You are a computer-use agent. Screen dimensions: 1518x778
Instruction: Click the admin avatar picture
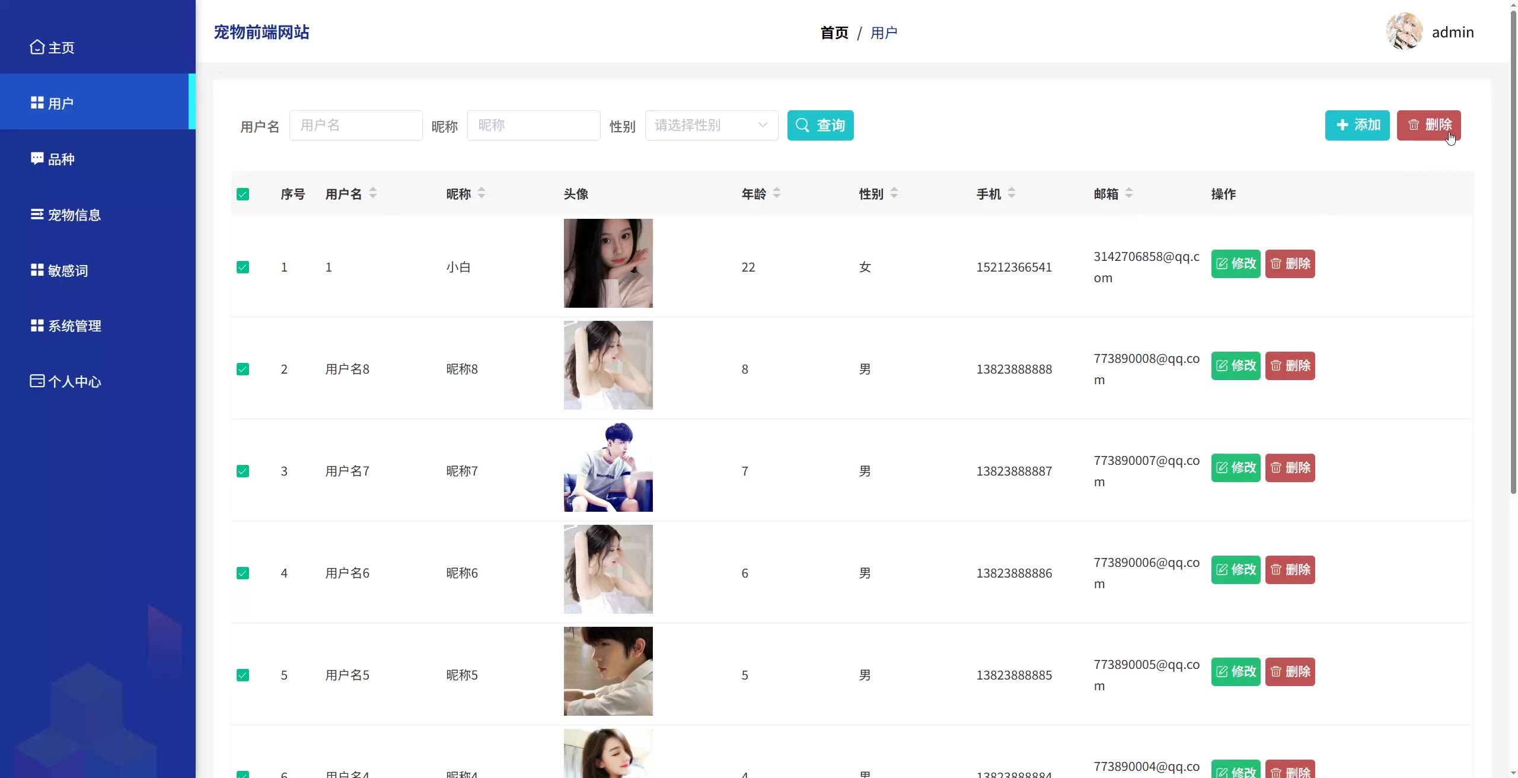point(1404,31)
